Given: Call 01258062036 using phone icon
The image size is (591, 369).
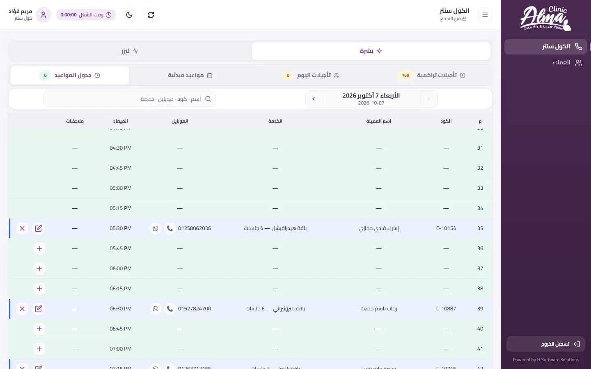Looking at the screenshot, I should tap(170, 228).
